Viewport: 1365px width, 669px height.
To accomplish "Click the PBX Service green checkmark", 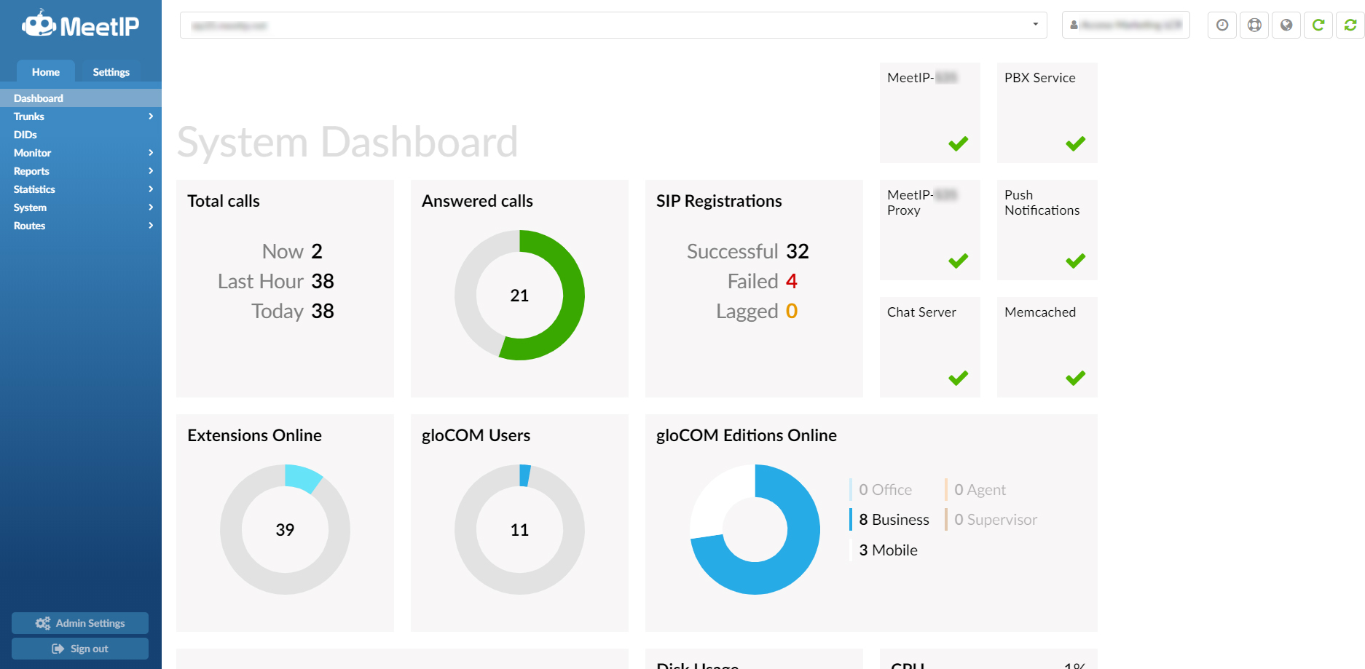I will [1075, 143].
